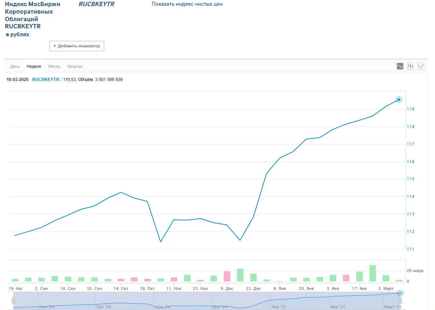Click the pink volume bar after 3 Фев

point(346,278)
